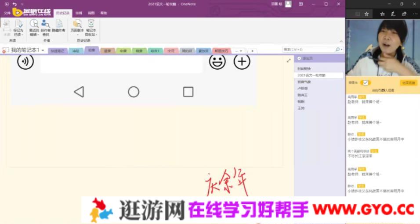The height and width of the screenshot is (224, 420).
Task: Open the quick access toolbar customize dropdown
Action: pos(22,4)
